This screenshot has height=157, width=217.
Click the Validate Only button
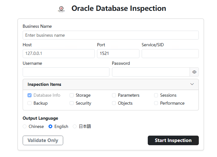pos(43,140)
